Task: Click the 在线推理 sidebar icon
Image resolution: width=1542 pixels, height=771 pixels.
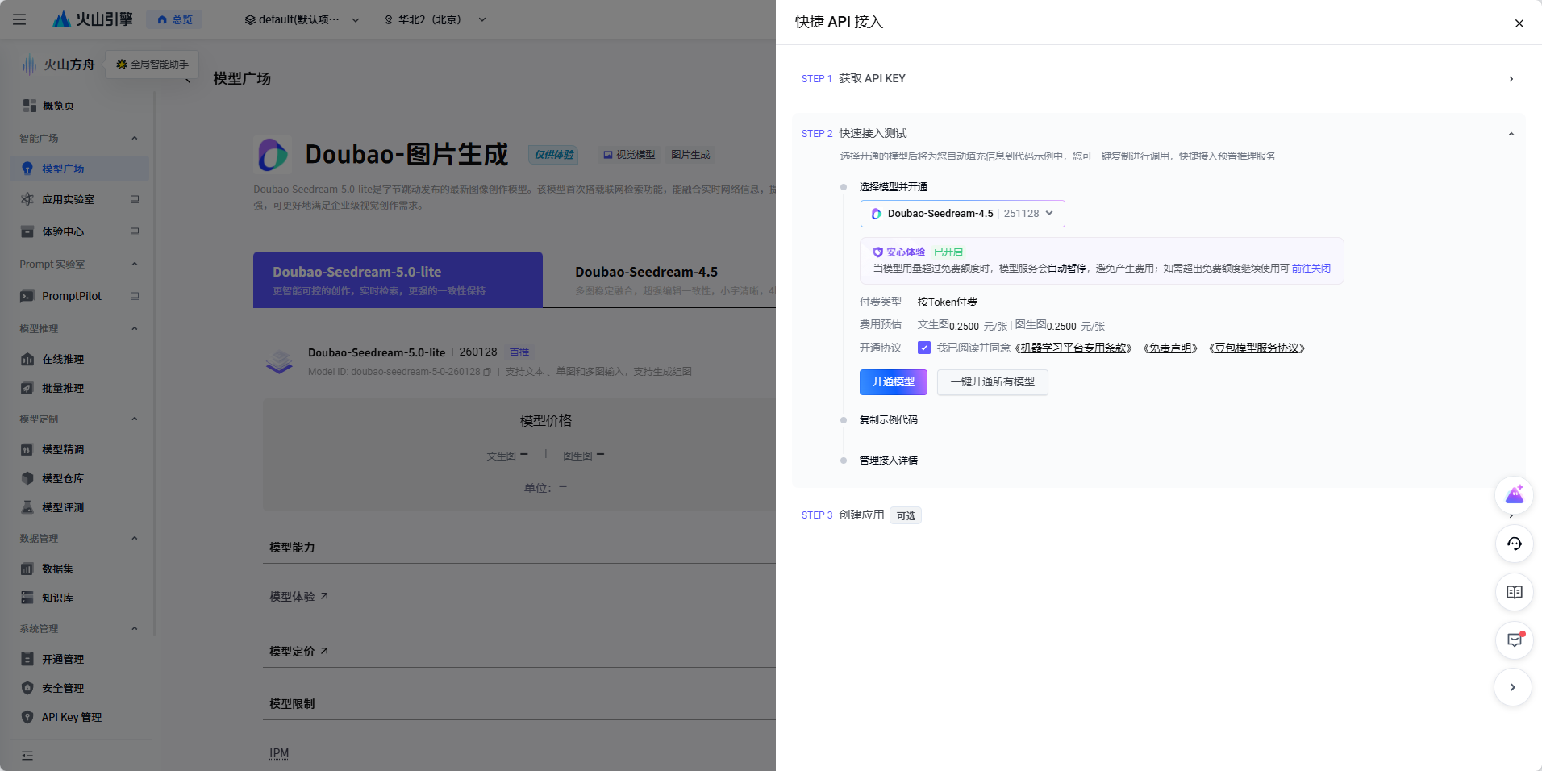Action: click(27, 359)
